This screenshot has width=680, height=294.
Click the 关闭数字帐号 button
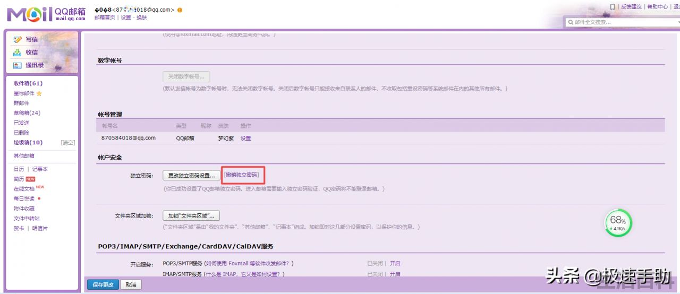[x=186, y=76]
